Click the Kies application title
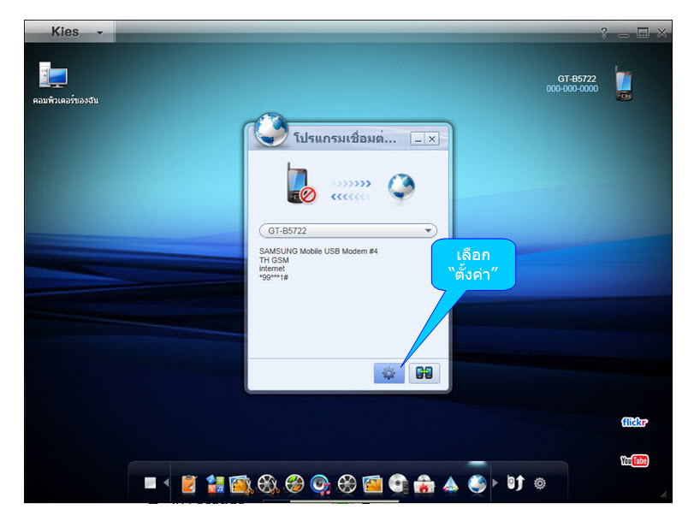Screen dimensions: 694x521 (x=65, y=32)
